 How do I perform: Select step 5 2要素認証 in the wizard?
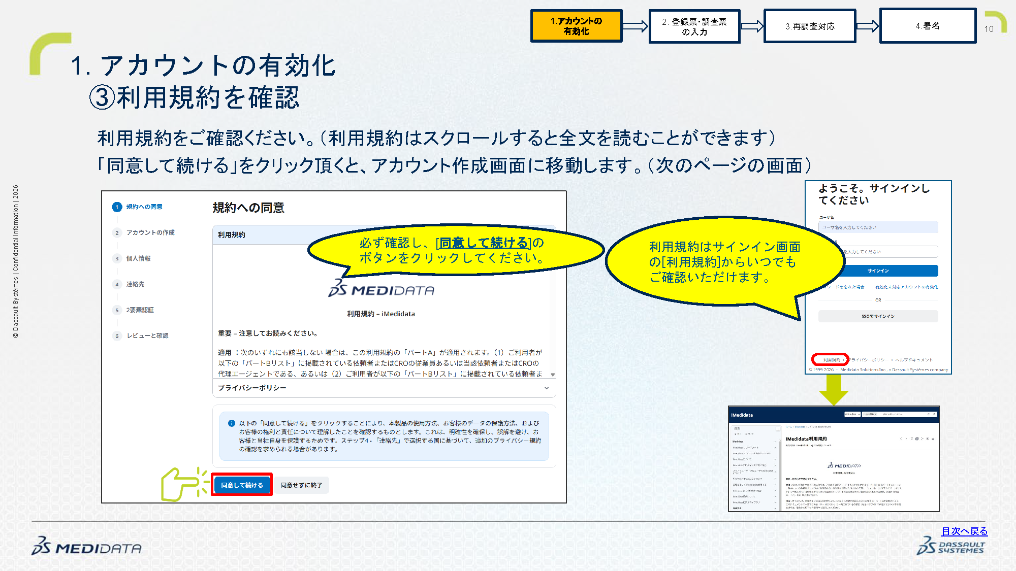point(134,310)
